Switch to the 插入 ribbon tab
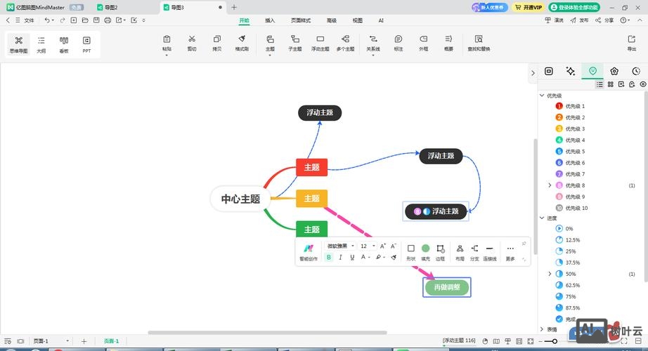Image resolution: width=648 pixels, height=351 pixels. pos(270,21)
